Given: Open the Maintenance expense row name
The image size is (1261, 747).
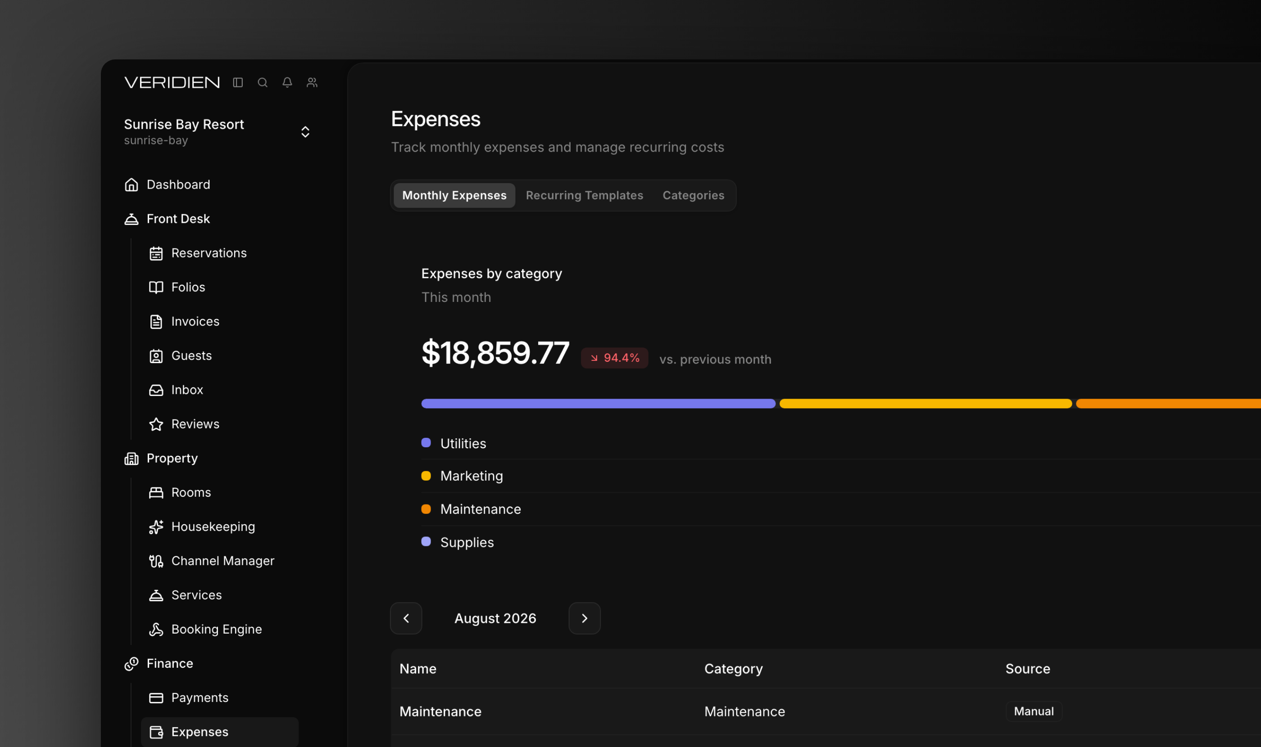Looking at the screenshot, I should (x=440, y=712).
